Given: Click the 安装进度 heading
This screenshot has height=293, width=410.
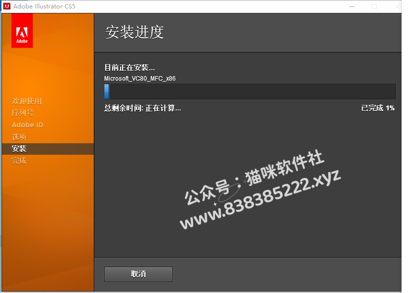Looking at the screenshot, I should coord(135,32).
